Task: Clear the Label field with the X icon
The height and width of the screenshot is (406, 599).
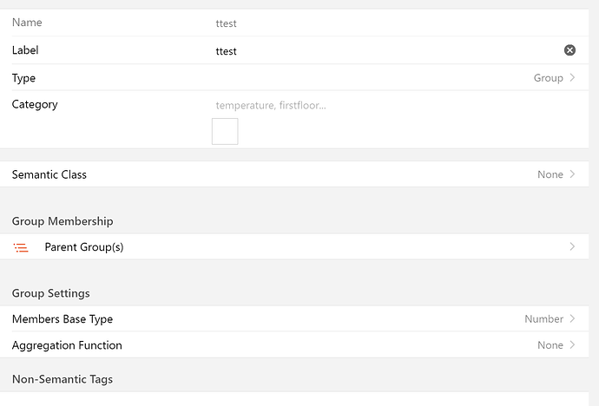Action: pos(569,50)
